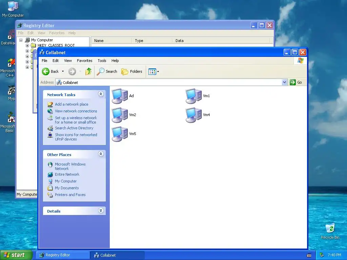Click the green Back arrow icon
This screenshot has height=260, width=347.
46,71
